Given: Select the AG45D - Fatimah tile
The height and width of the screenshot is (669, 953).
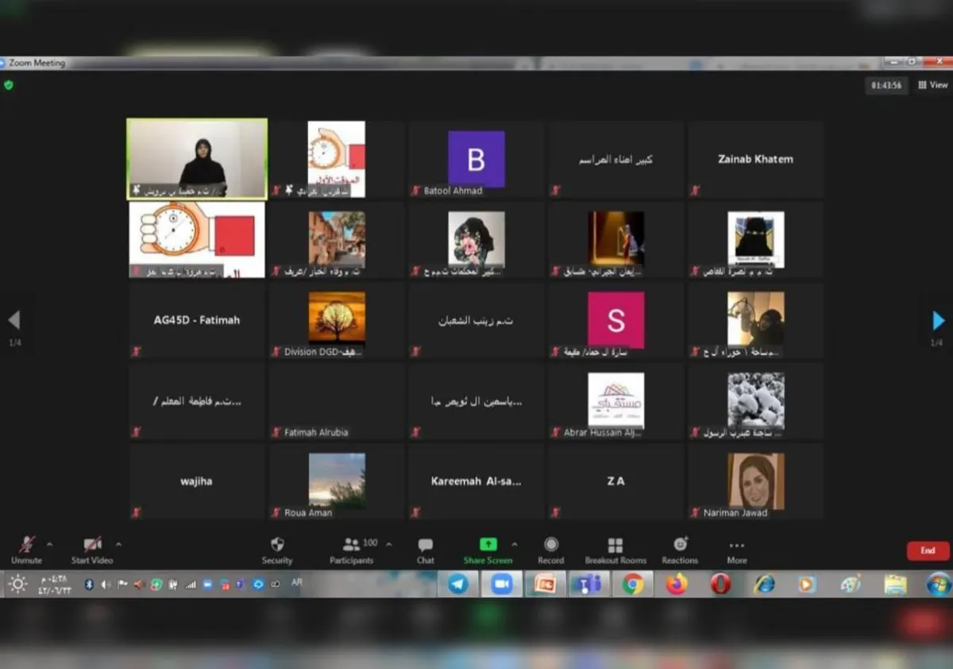Looking at the screenshot, I should (196, 320).
